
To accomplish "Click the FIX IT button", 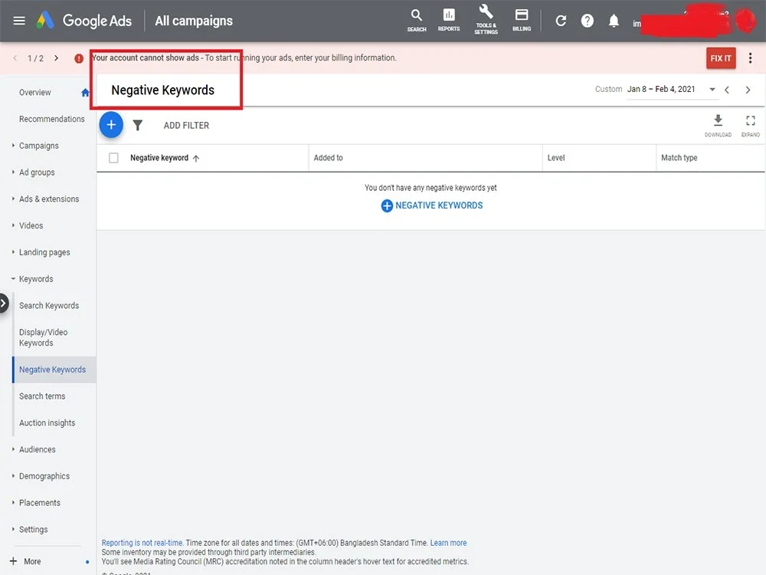I will point(721,58).
